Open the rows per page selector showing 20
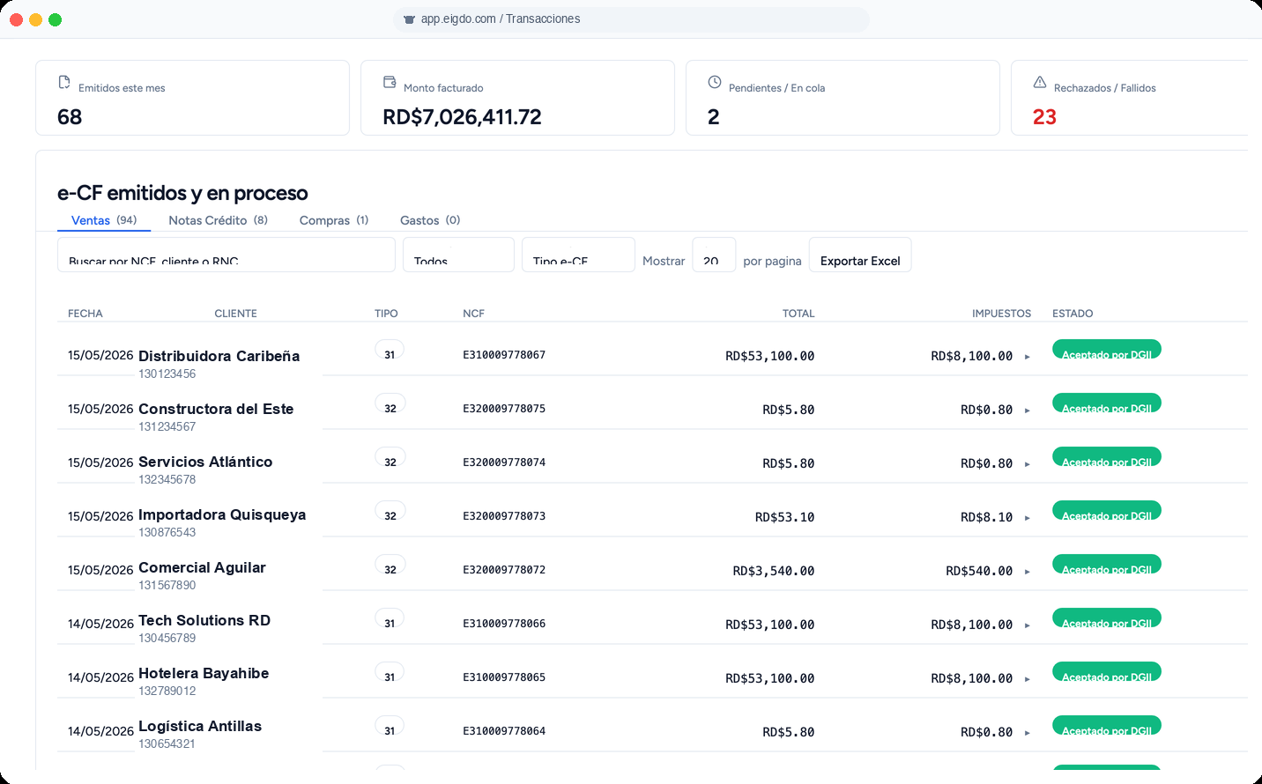Viewport: 1262px width, 784px height. [714, 255]
